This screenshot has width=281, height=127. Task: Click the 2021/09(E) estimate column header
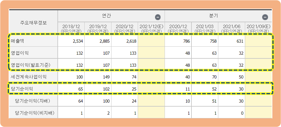258,28
